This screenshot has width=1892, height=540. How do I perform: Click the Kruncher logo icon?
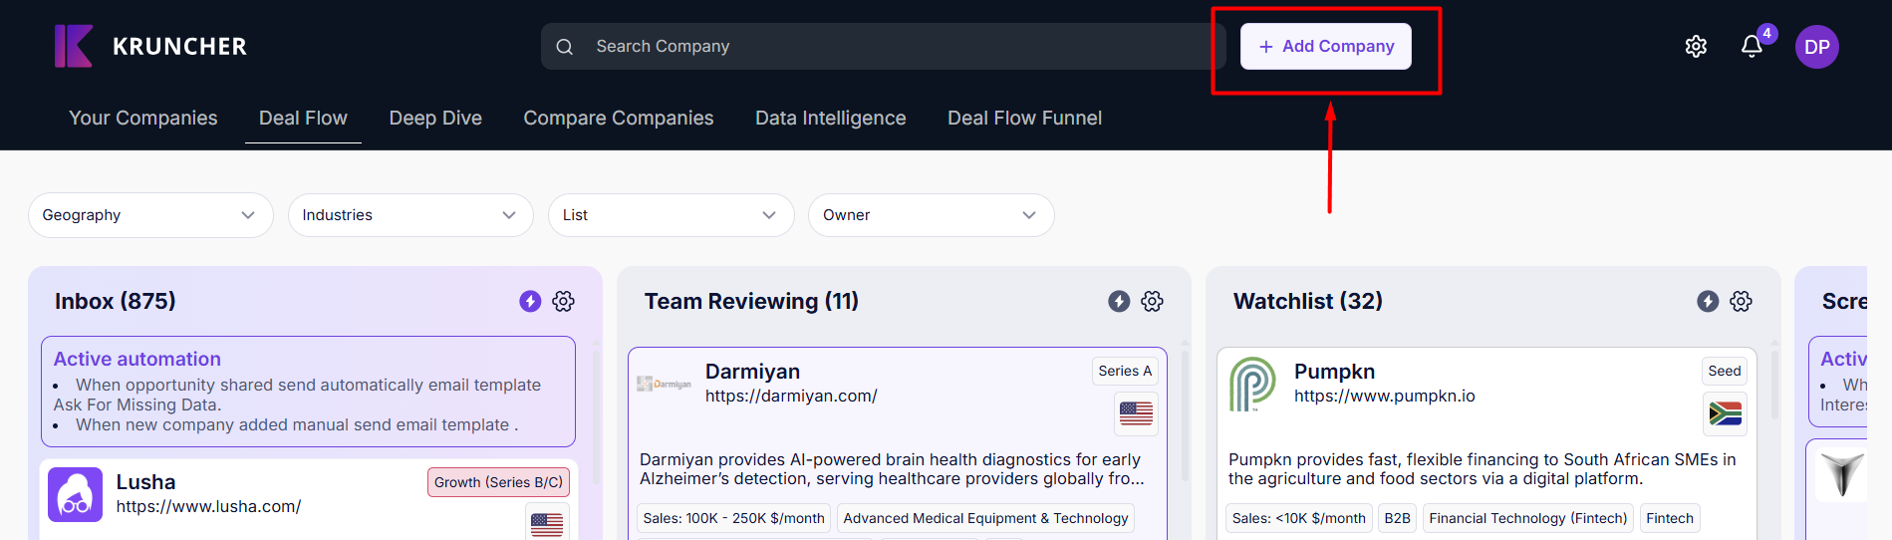[74, 46]
